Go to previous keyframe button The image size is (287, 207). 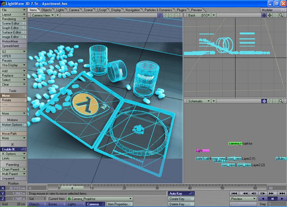(244, 193)
